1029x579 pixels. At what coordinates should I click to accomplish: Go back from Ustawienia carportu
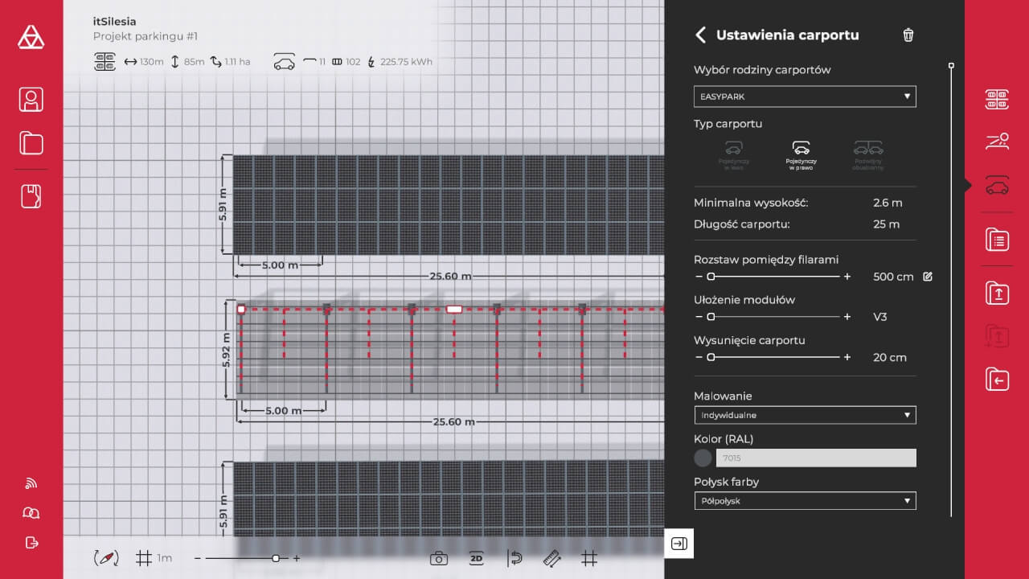click(x=700, y=35)
